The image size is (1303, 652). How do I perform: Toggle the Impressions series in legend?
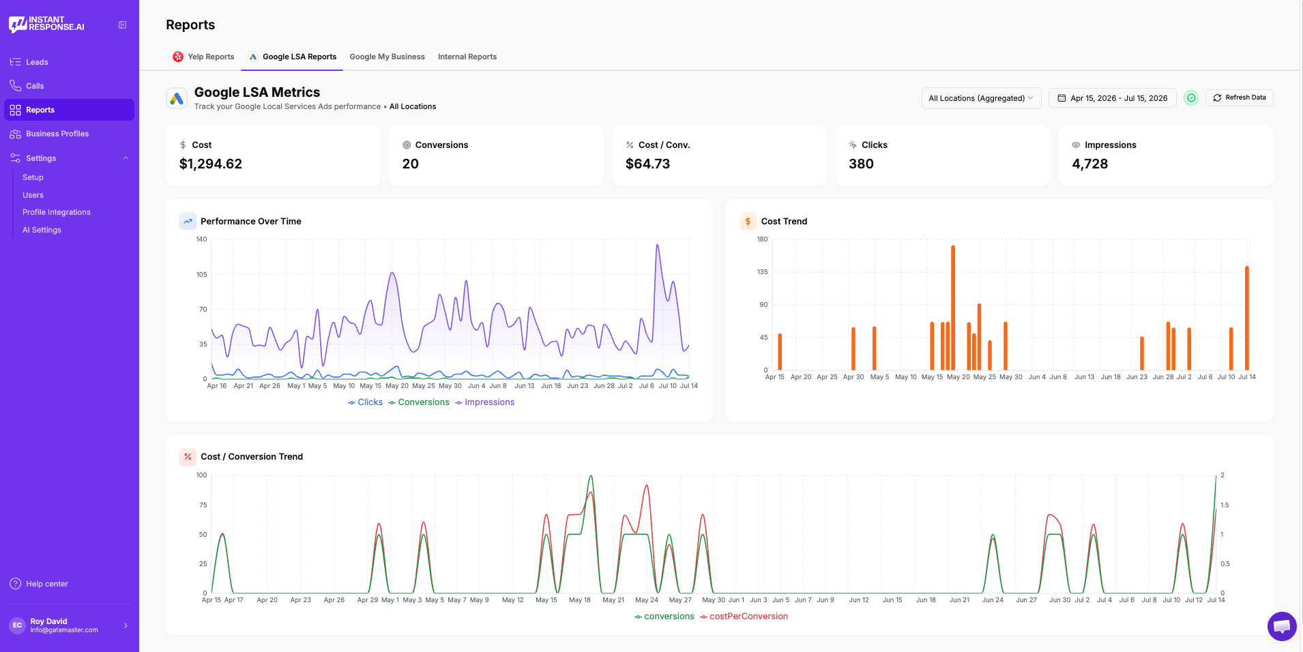click(x=485, y=402)
